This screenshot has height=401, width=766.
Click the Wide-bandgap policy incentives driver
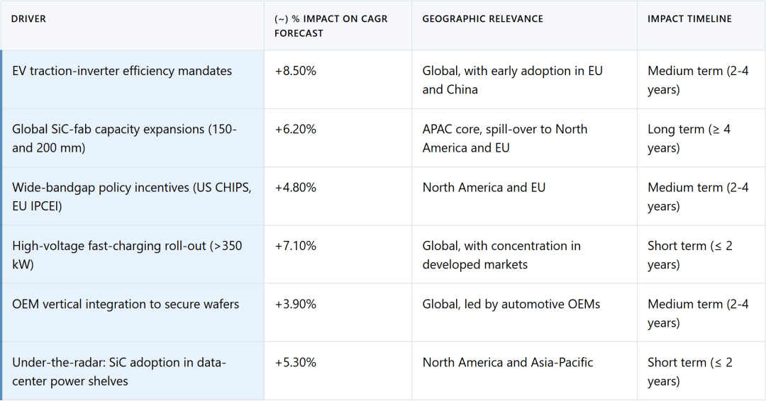pyautogui.click(x=132, y=196)
